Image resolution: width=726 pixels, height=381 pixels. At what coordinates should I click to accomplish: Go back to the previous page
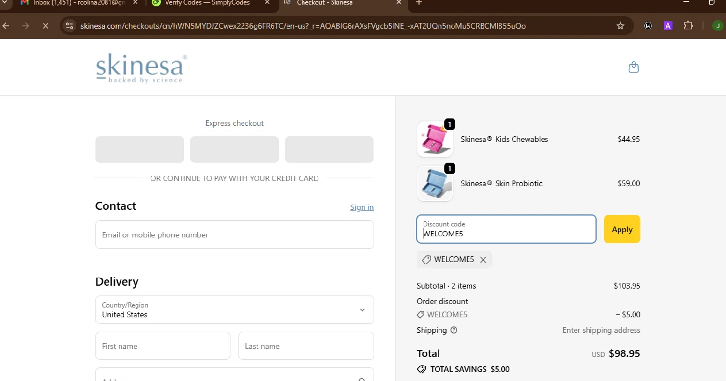coord(6,26)
